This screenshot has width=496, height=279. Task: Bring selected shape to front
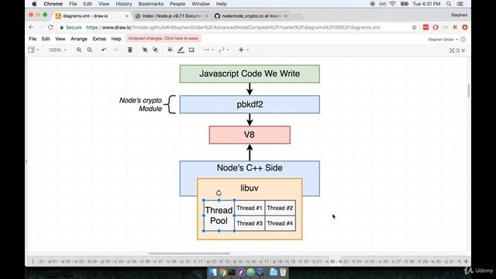tap(145, 50)
